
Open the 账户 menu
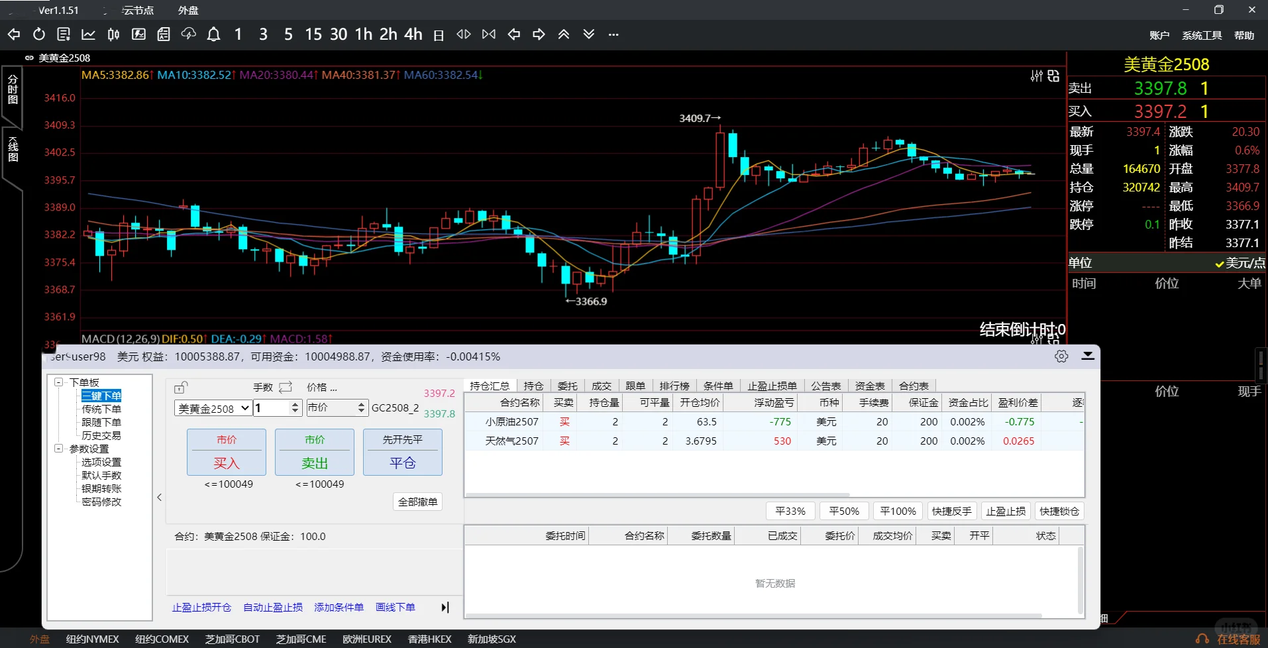[1159, 35]
